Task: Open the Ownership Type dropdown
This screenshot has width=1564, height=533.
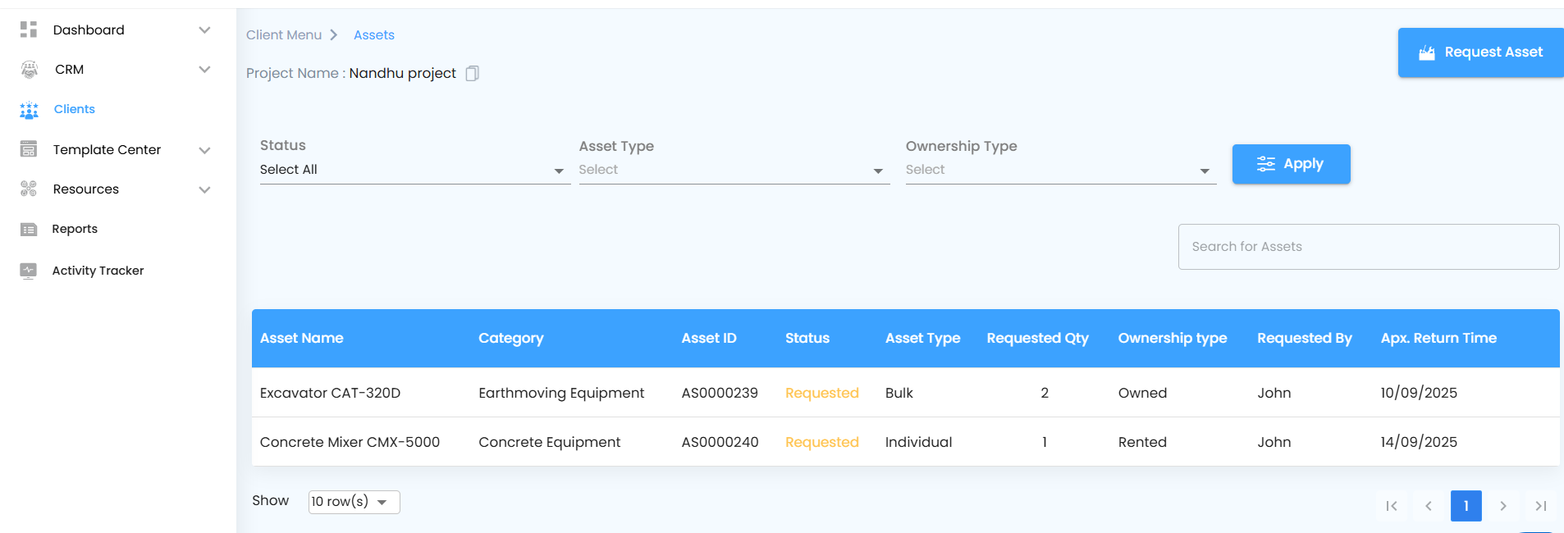Action: (x=1060, y=170)
